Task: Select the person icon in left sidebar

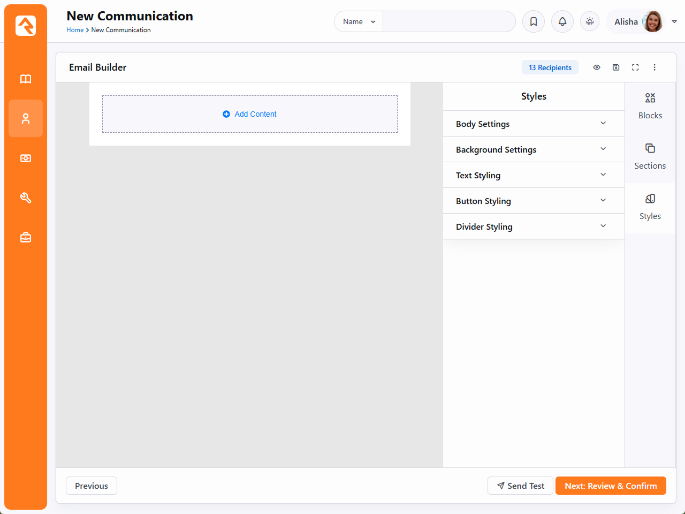Action: 26,118
